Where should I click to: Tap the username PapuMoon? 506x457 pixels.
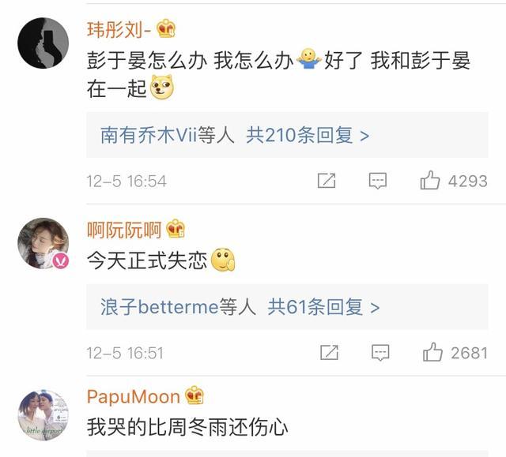coord(133,396)
